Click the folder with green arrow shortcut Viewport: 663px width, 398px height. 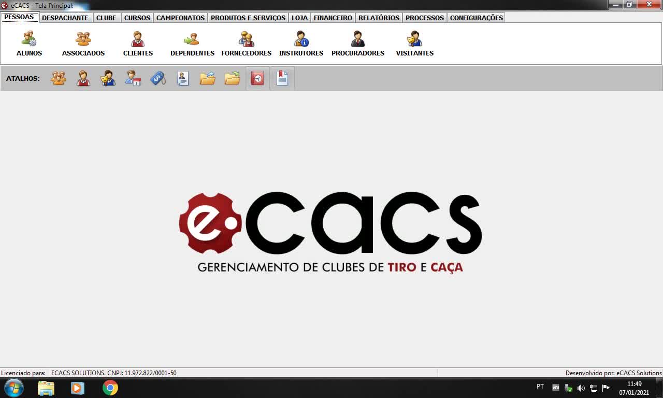[233, 78]
